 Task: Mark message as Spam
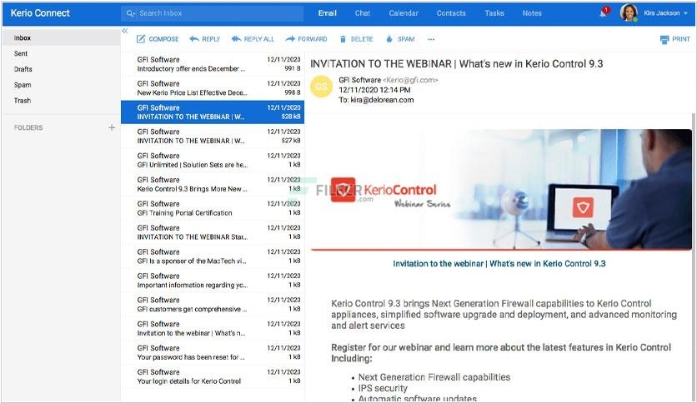(x=389, y=39)
